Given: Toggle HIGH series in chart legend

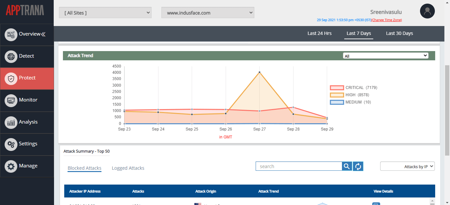Looking at the screenshot, I should coord(350,95).
